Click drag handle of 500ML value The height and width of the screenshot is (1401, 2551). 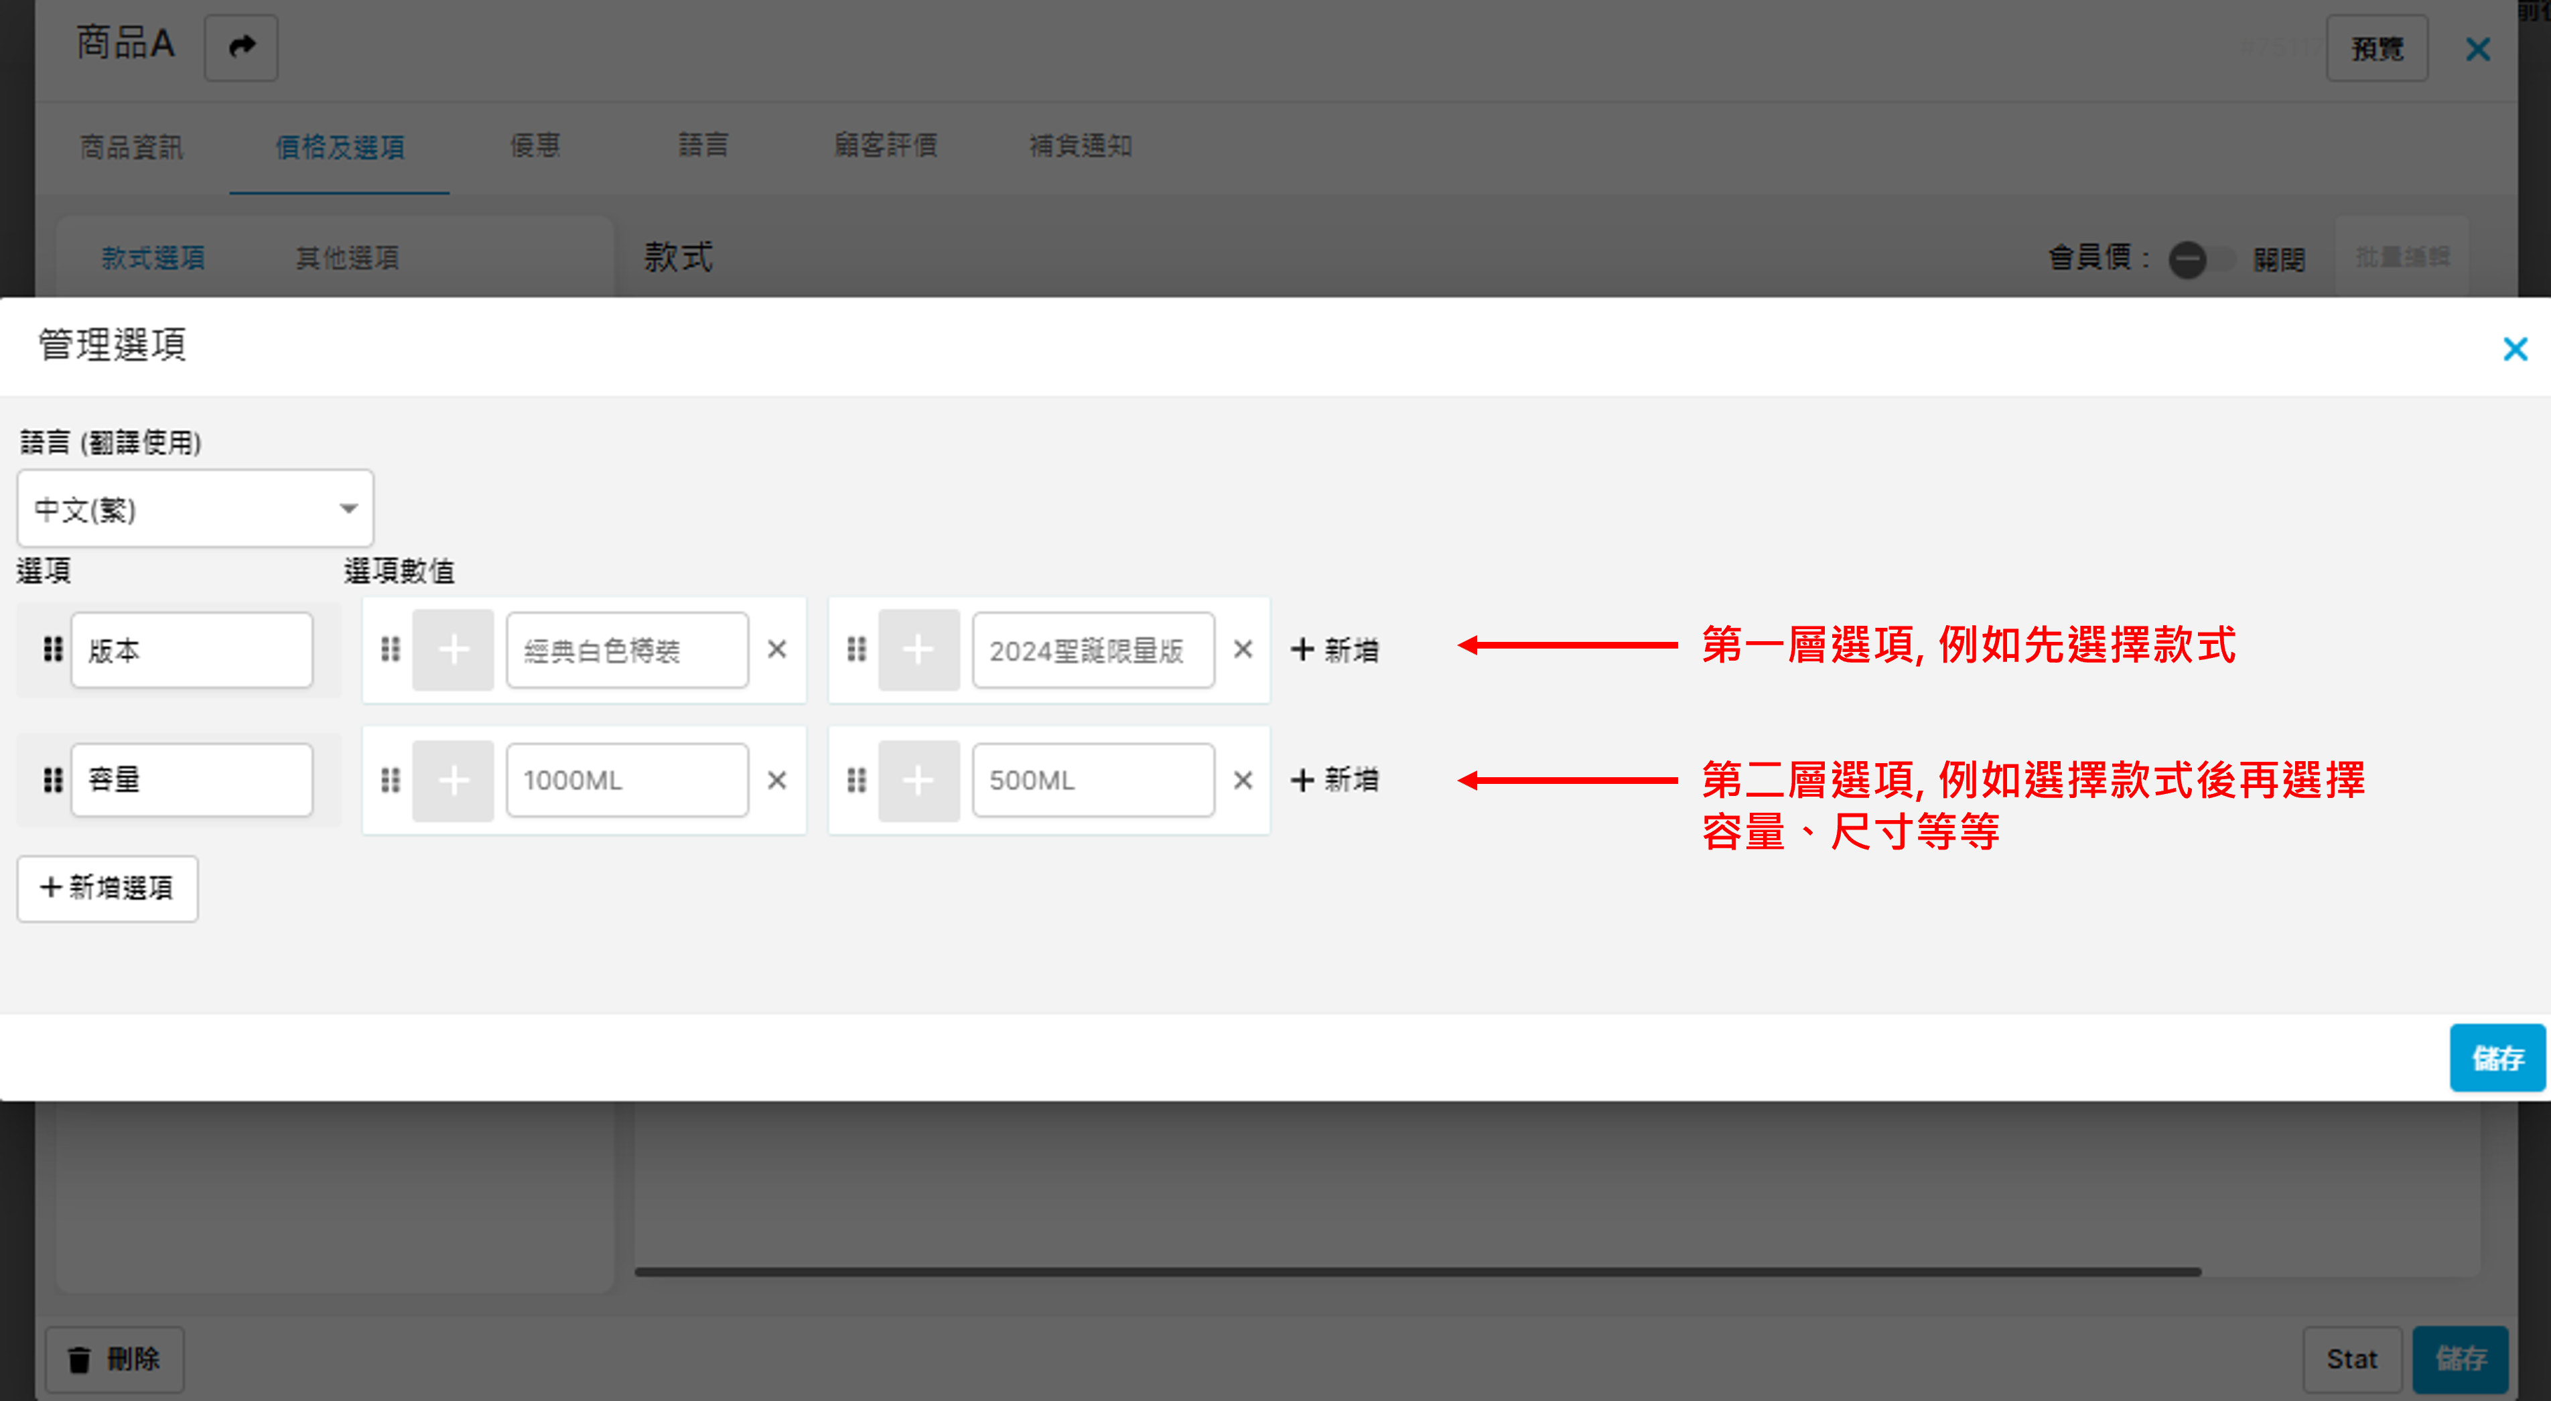click(857, 780)
